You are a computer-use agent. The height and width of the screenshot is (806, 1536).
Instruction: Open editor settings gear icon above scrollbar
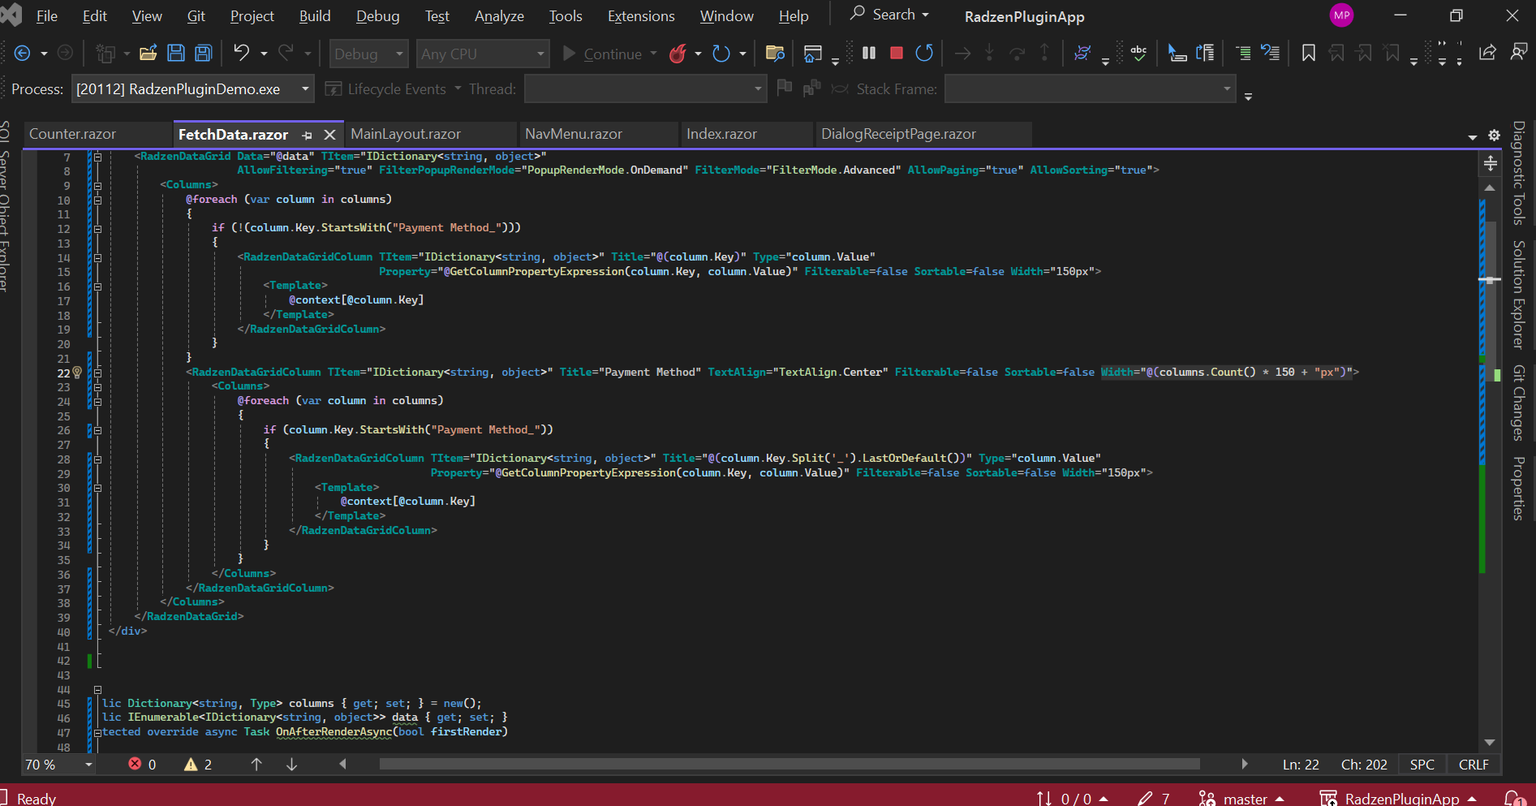coord(1494,136)
